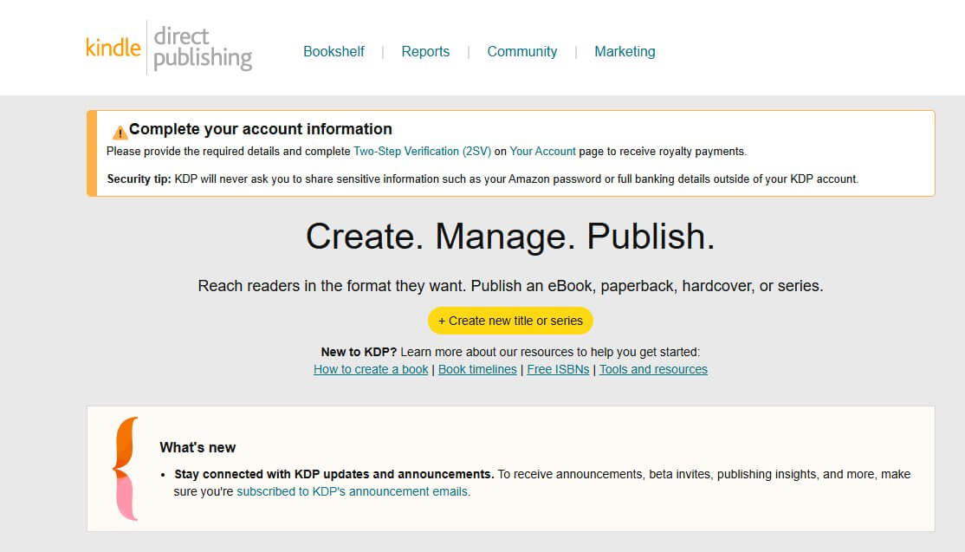Open the Bookshelf tab
Viewport: 965px width, 552px height.
[334, 52]
